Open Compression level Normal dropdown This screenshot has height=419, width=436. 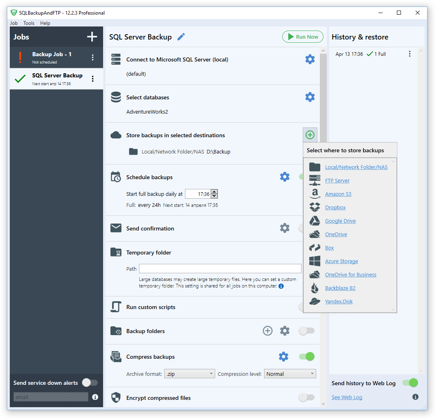coord(290,374)
